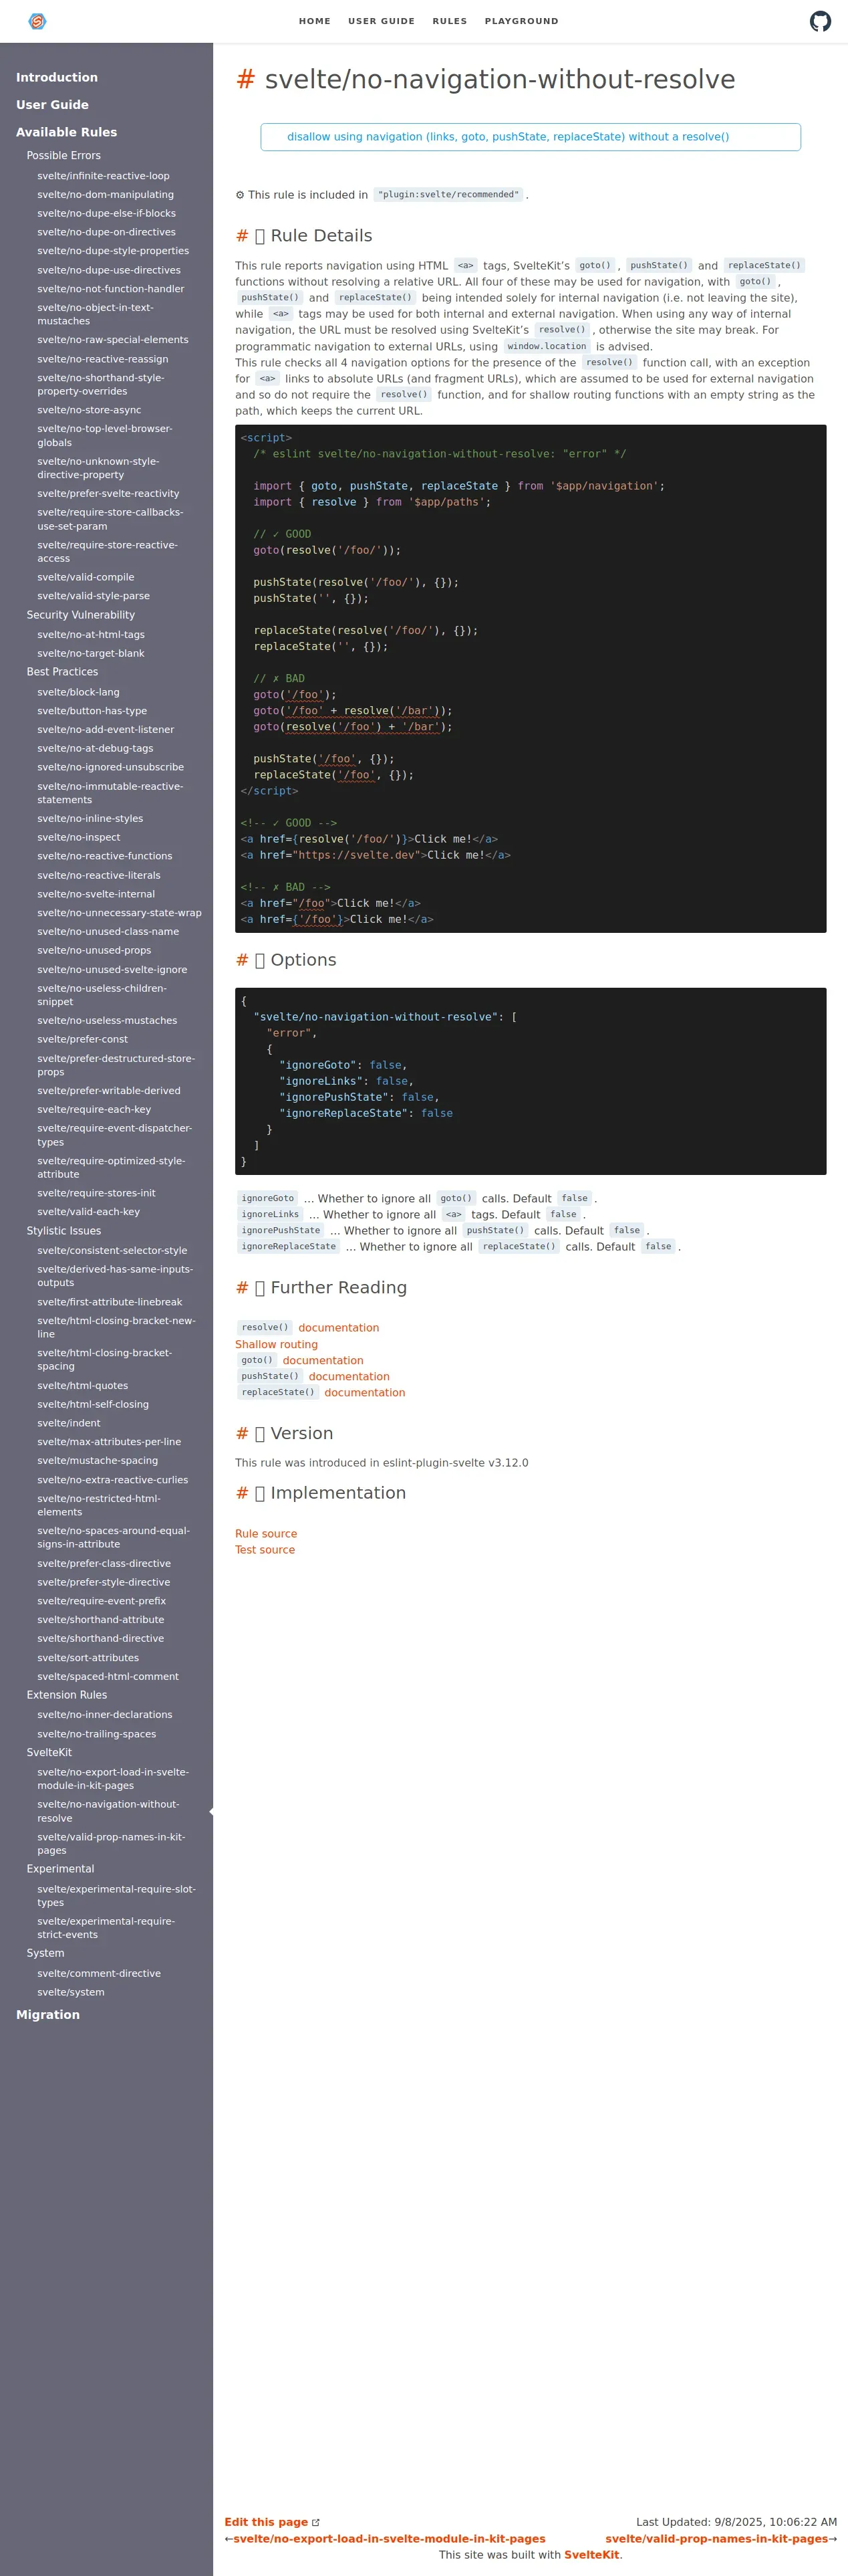Click text 'plugin:svelte/recommended' code label
This screenshot has height=2576, width=848.
coord(448,195)
